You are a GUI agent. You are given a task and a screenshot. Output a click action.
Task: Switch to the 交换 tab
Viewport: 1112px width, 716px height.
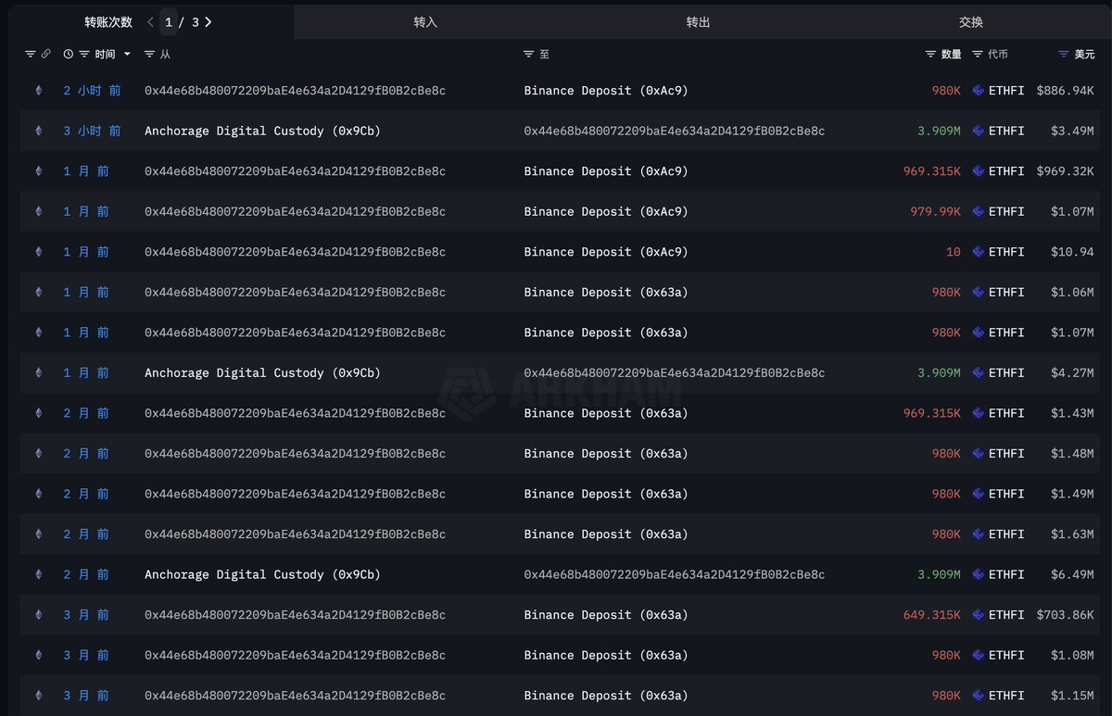coord(970,21)
